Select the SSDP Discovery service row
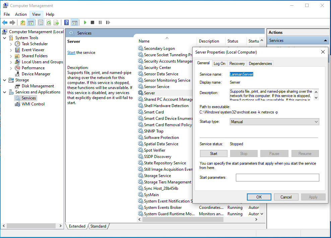This screenshot has height=238, width=331. [165, 157]
